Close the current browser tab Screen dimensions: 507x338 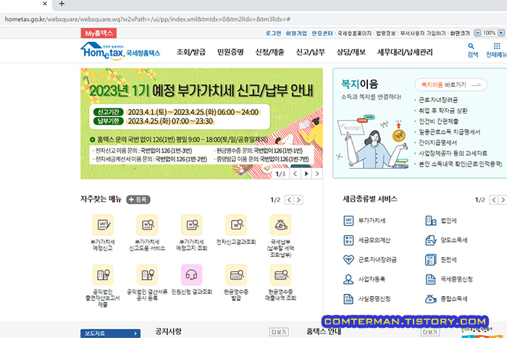coord(45,4)
